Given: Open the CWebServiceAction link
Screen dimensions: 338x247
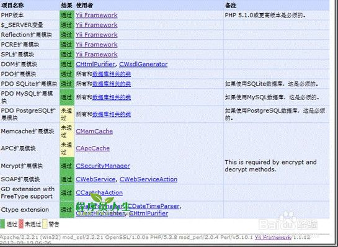Looking at the screenshot, I should coord(148,179).
